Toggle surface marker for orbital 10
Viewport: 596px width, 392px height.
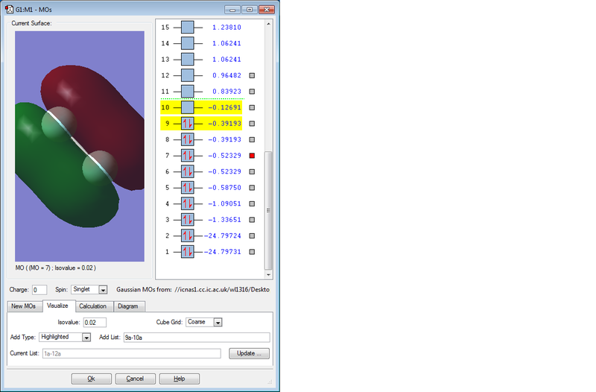[x=252, y=107]
